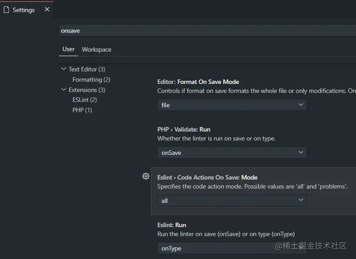
Task: Select the Extensions tree item
Action: [87, 90]
